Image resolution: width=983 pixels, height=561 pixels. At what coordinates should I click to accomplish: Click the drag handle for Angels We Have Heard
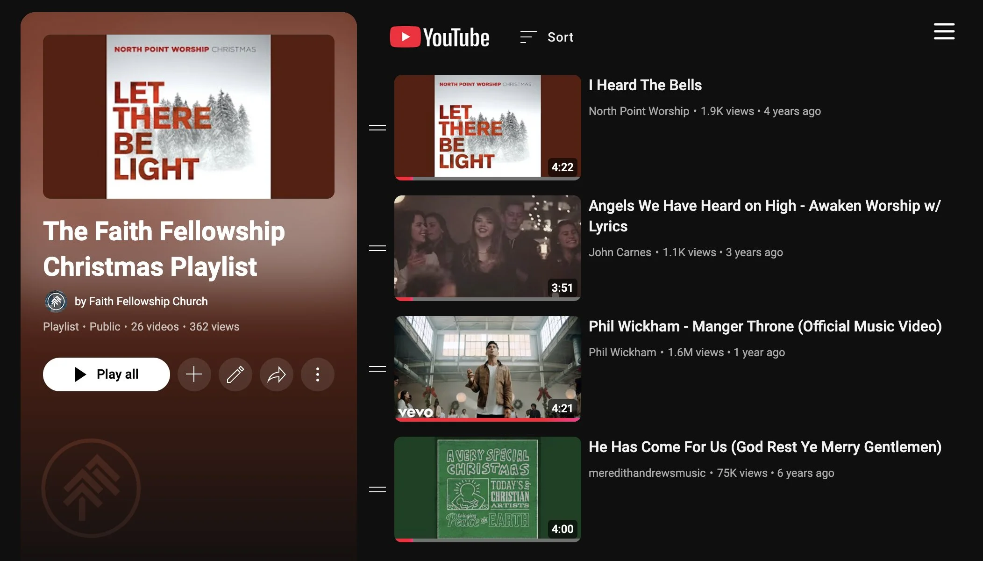(378, 248)
